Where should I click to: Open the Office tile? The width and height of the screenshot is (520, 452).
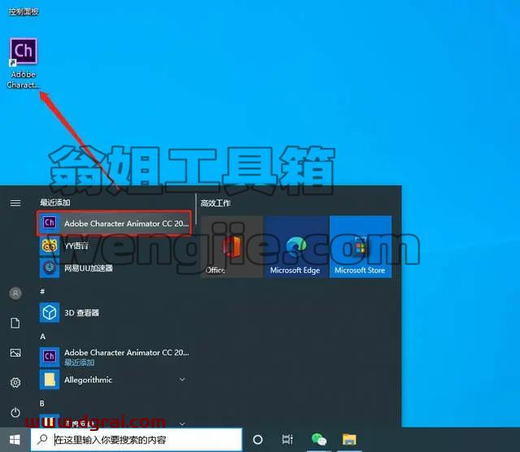232,246
